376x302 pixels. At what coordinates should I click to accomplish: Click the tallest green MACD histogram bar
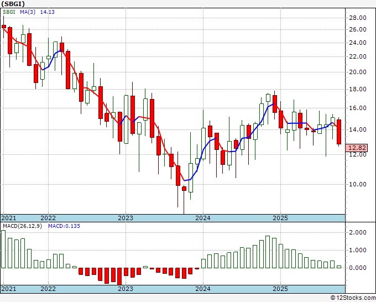[x=3, y=249]
